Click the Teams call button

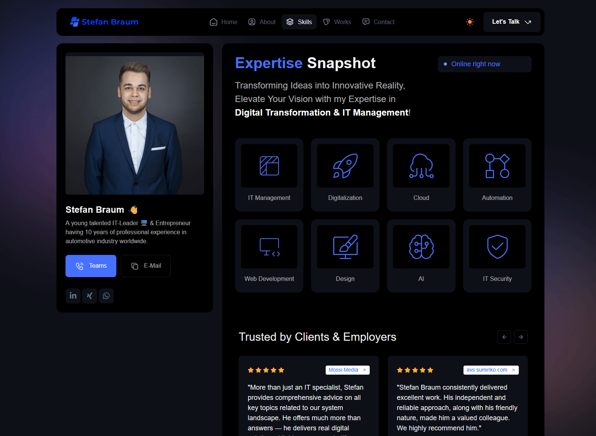click(x=91, y=266)
